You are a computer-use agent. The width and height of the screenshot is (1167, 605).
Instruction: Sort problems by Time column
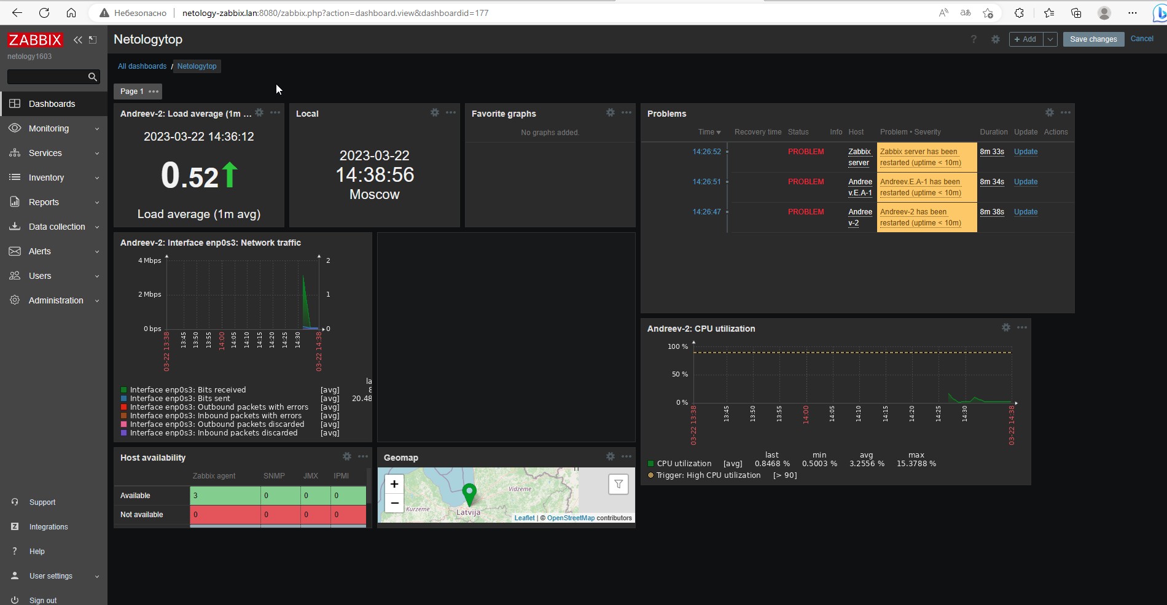point(709,132)
